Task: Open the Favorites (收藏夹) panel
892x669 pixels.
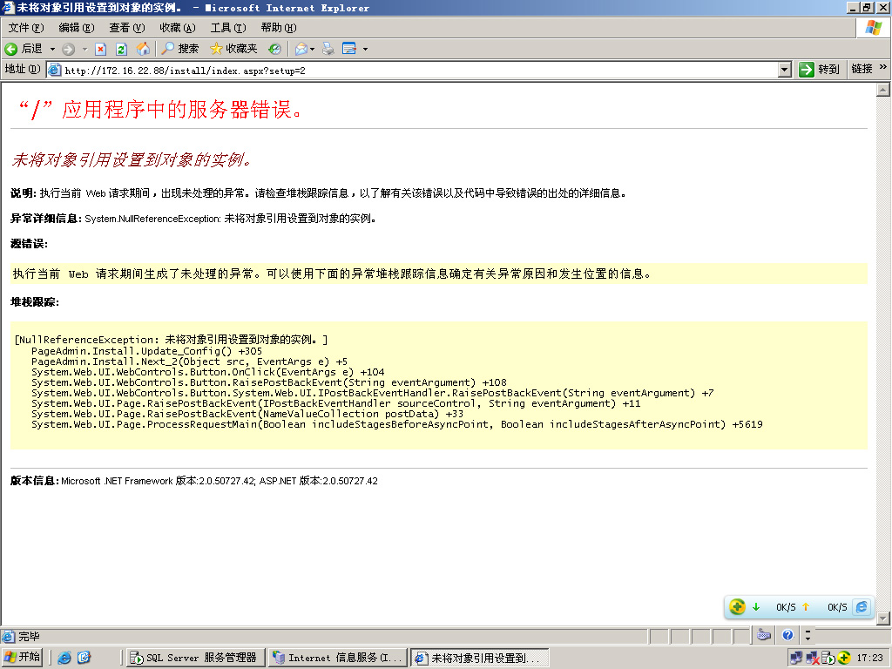Action: pyautogui.click(x=233, y=49)
